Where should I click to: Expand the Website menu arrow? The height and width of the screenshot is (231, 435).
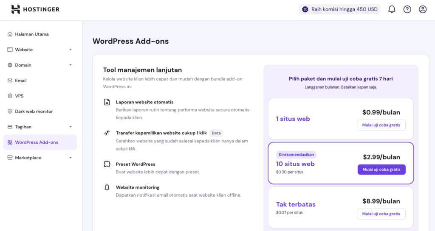(71, 50)
